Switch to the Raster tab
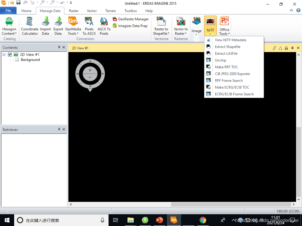The image size is (302, 226). [x=74, y=11]
